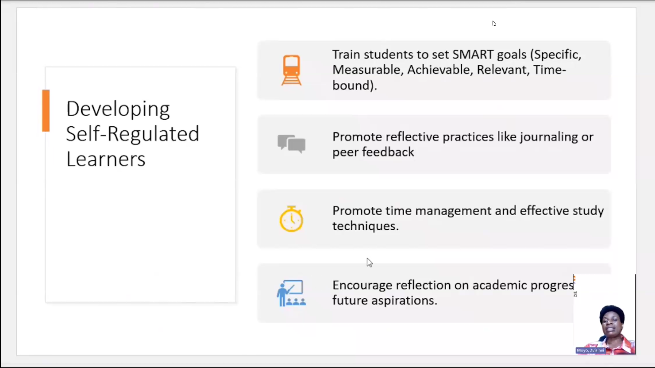655x368 pixels.
Task: Open the presenter webcam video thumbnail
Action: tap(607, 326)
